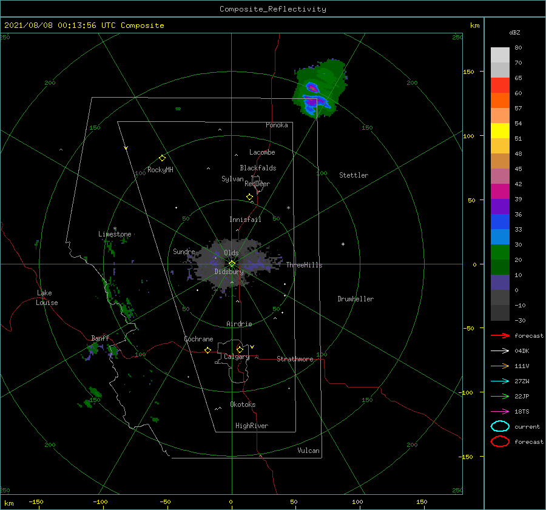Click the Calgary label

pyautogui.click(x=237, y=357)
